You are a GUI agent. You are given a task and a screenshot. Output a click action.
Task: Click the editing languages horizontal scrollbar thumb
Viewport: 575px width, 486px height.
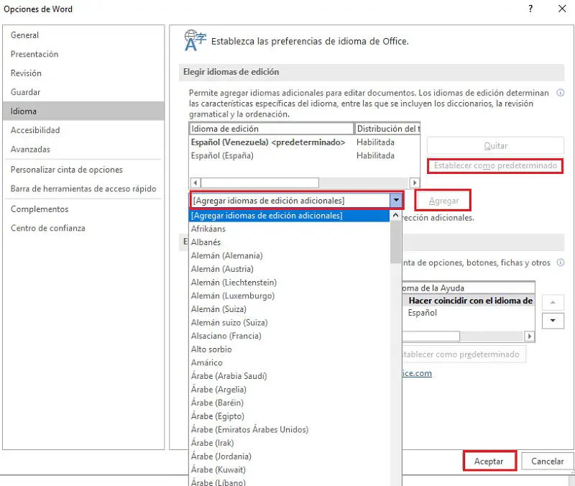(259, 183)
